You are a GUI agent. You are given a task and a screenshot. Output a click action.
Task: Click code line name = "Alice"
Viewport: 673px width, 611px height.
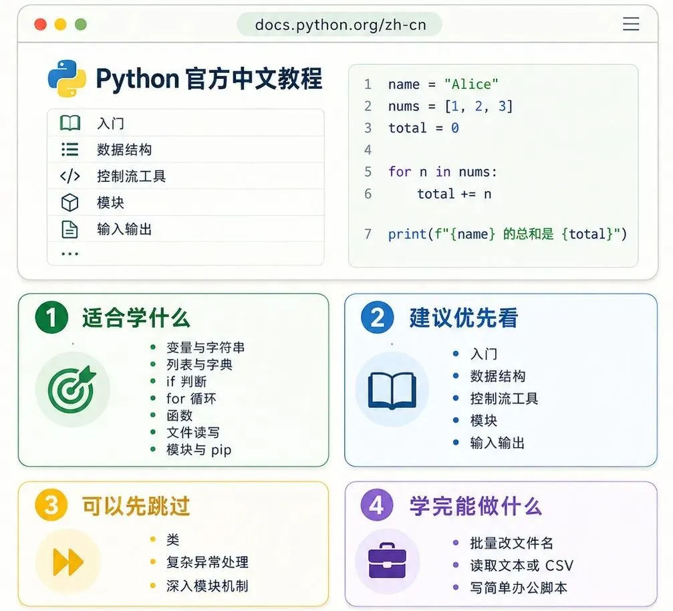point(443,84)
